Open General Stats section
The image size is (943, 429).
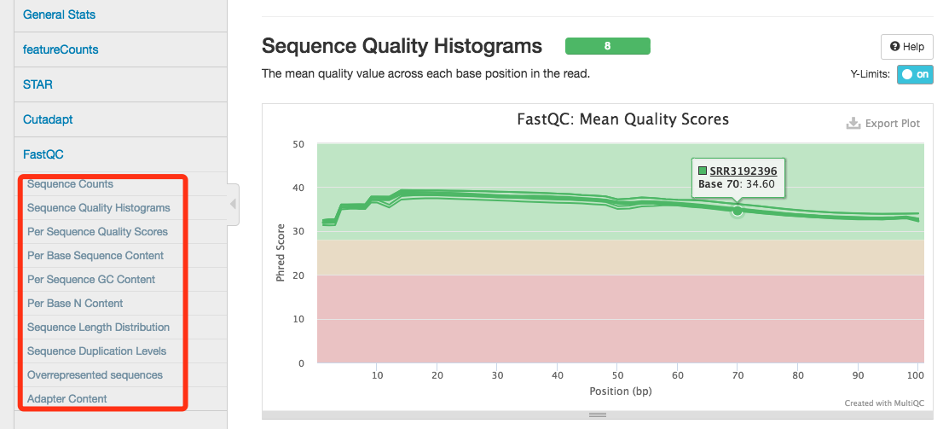click(x=60, y=14)
